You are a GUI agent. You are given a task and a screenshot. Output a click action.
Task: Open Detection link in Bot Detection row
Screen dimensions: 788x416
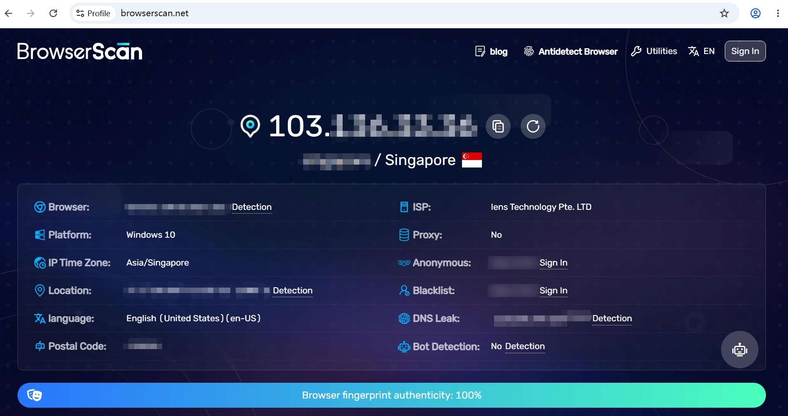(525, 346)
